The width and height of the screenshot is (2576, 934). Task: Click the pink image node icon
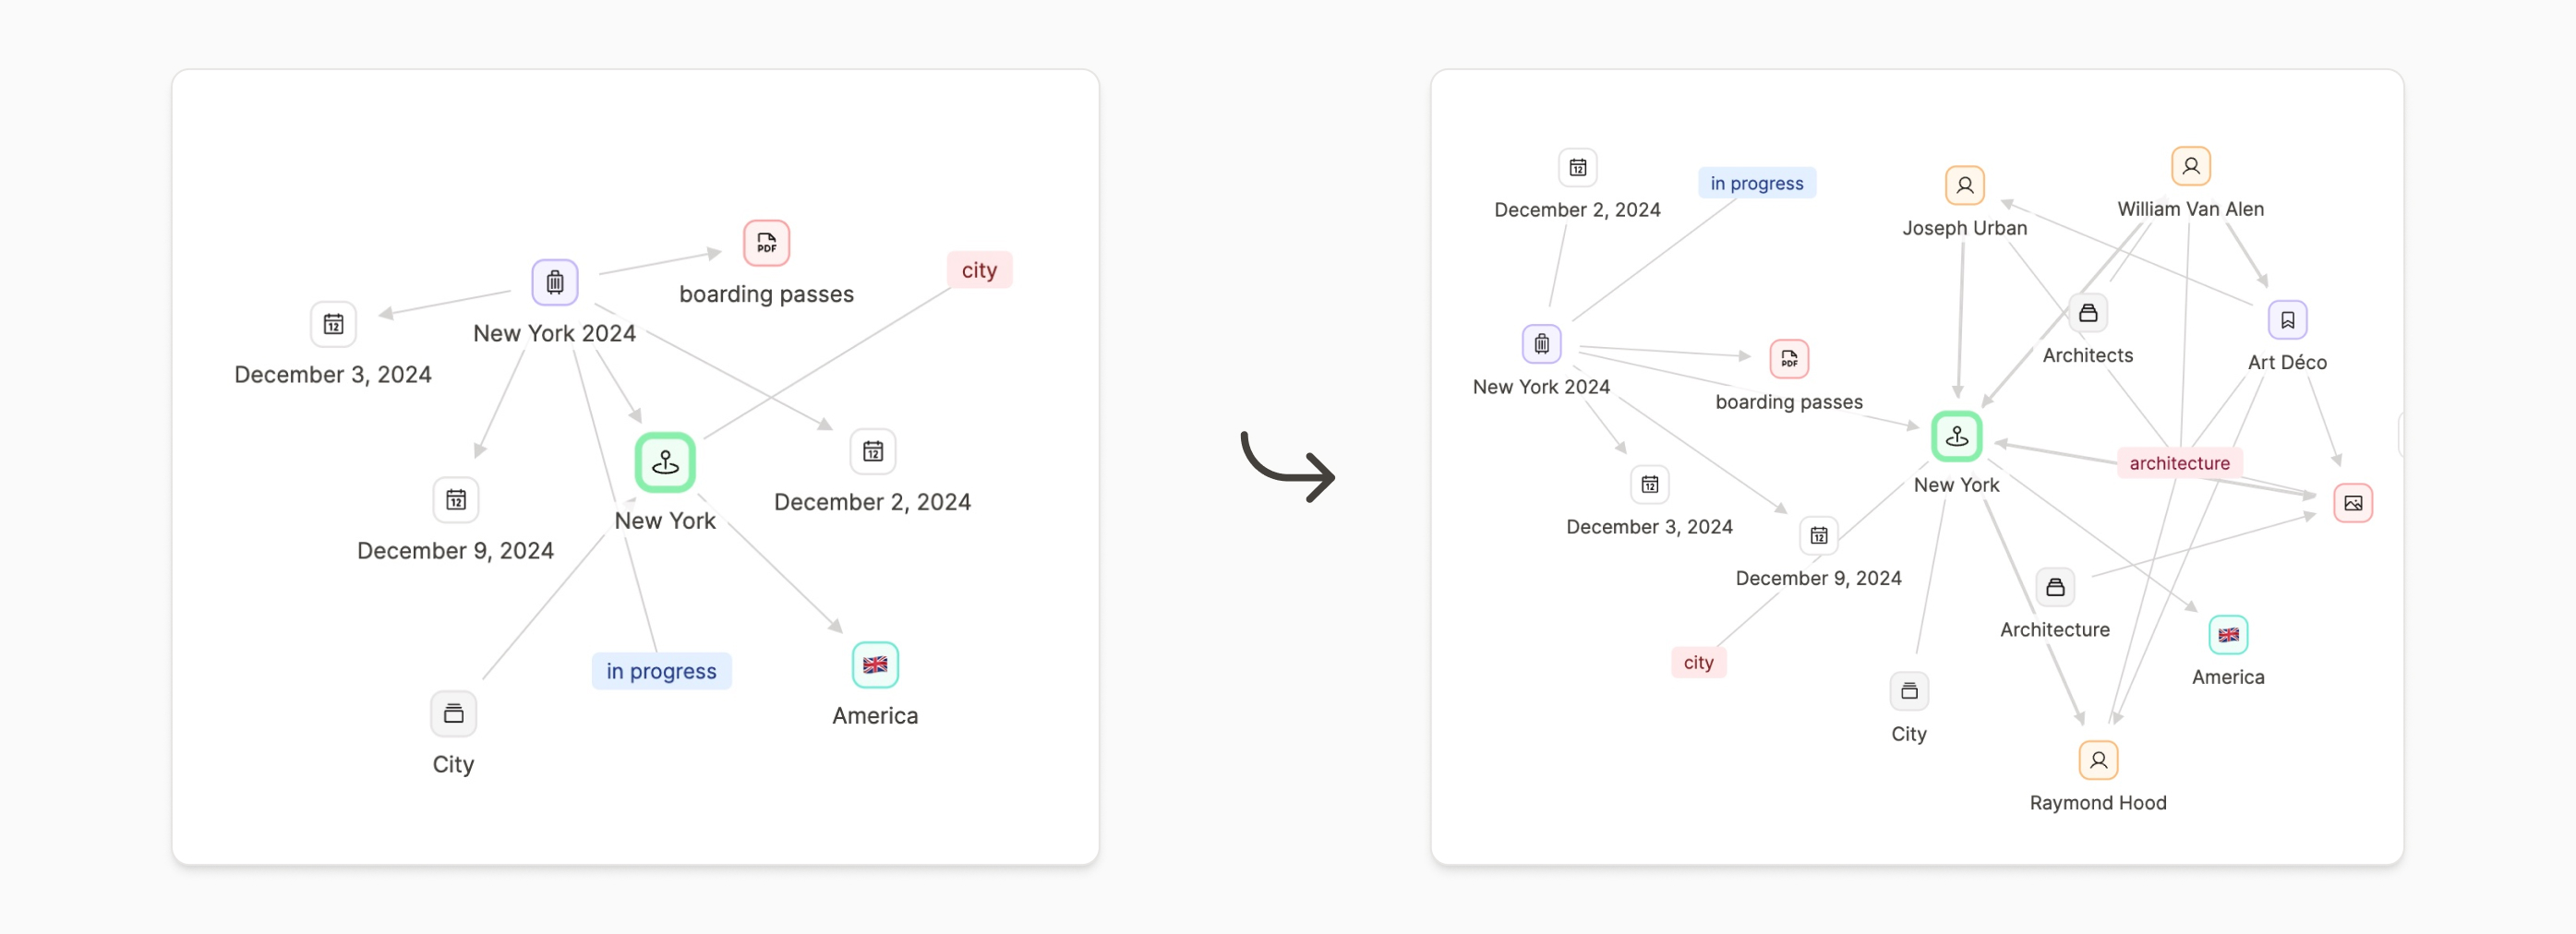pos(2353,503)
